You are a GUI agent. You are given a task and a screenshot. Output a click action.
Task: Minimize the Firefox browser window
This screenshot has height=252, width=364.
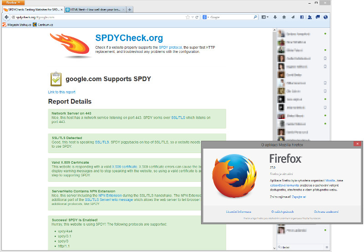[x=310, y=3]
